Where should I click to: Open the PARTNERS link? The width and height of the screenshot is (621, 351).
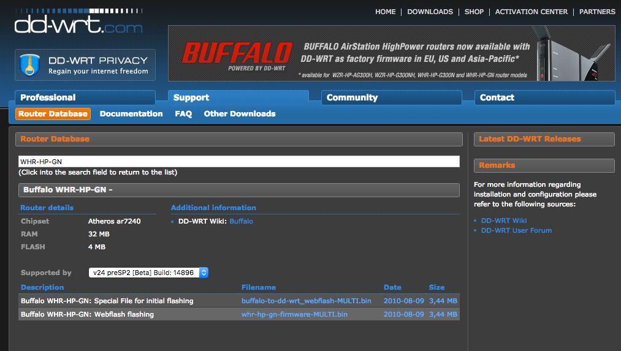click(597, 12)
